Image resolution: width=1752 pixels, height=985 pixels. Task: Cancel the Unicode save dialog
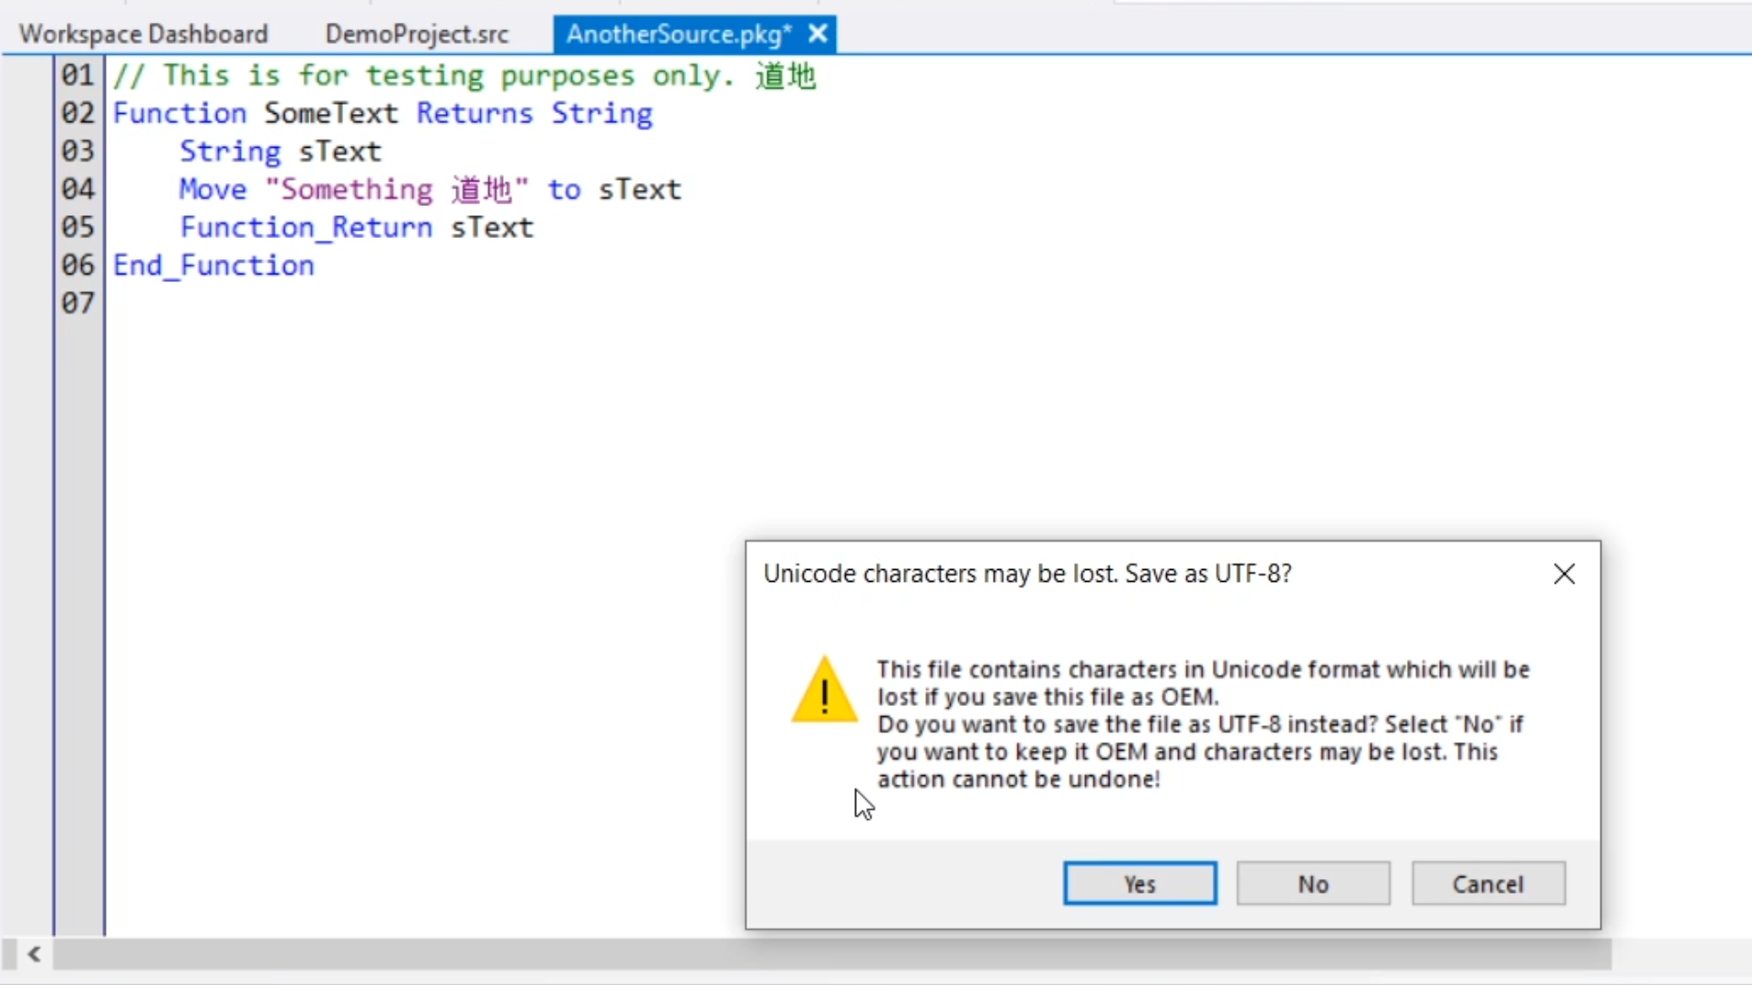[x=1487, y=883]
